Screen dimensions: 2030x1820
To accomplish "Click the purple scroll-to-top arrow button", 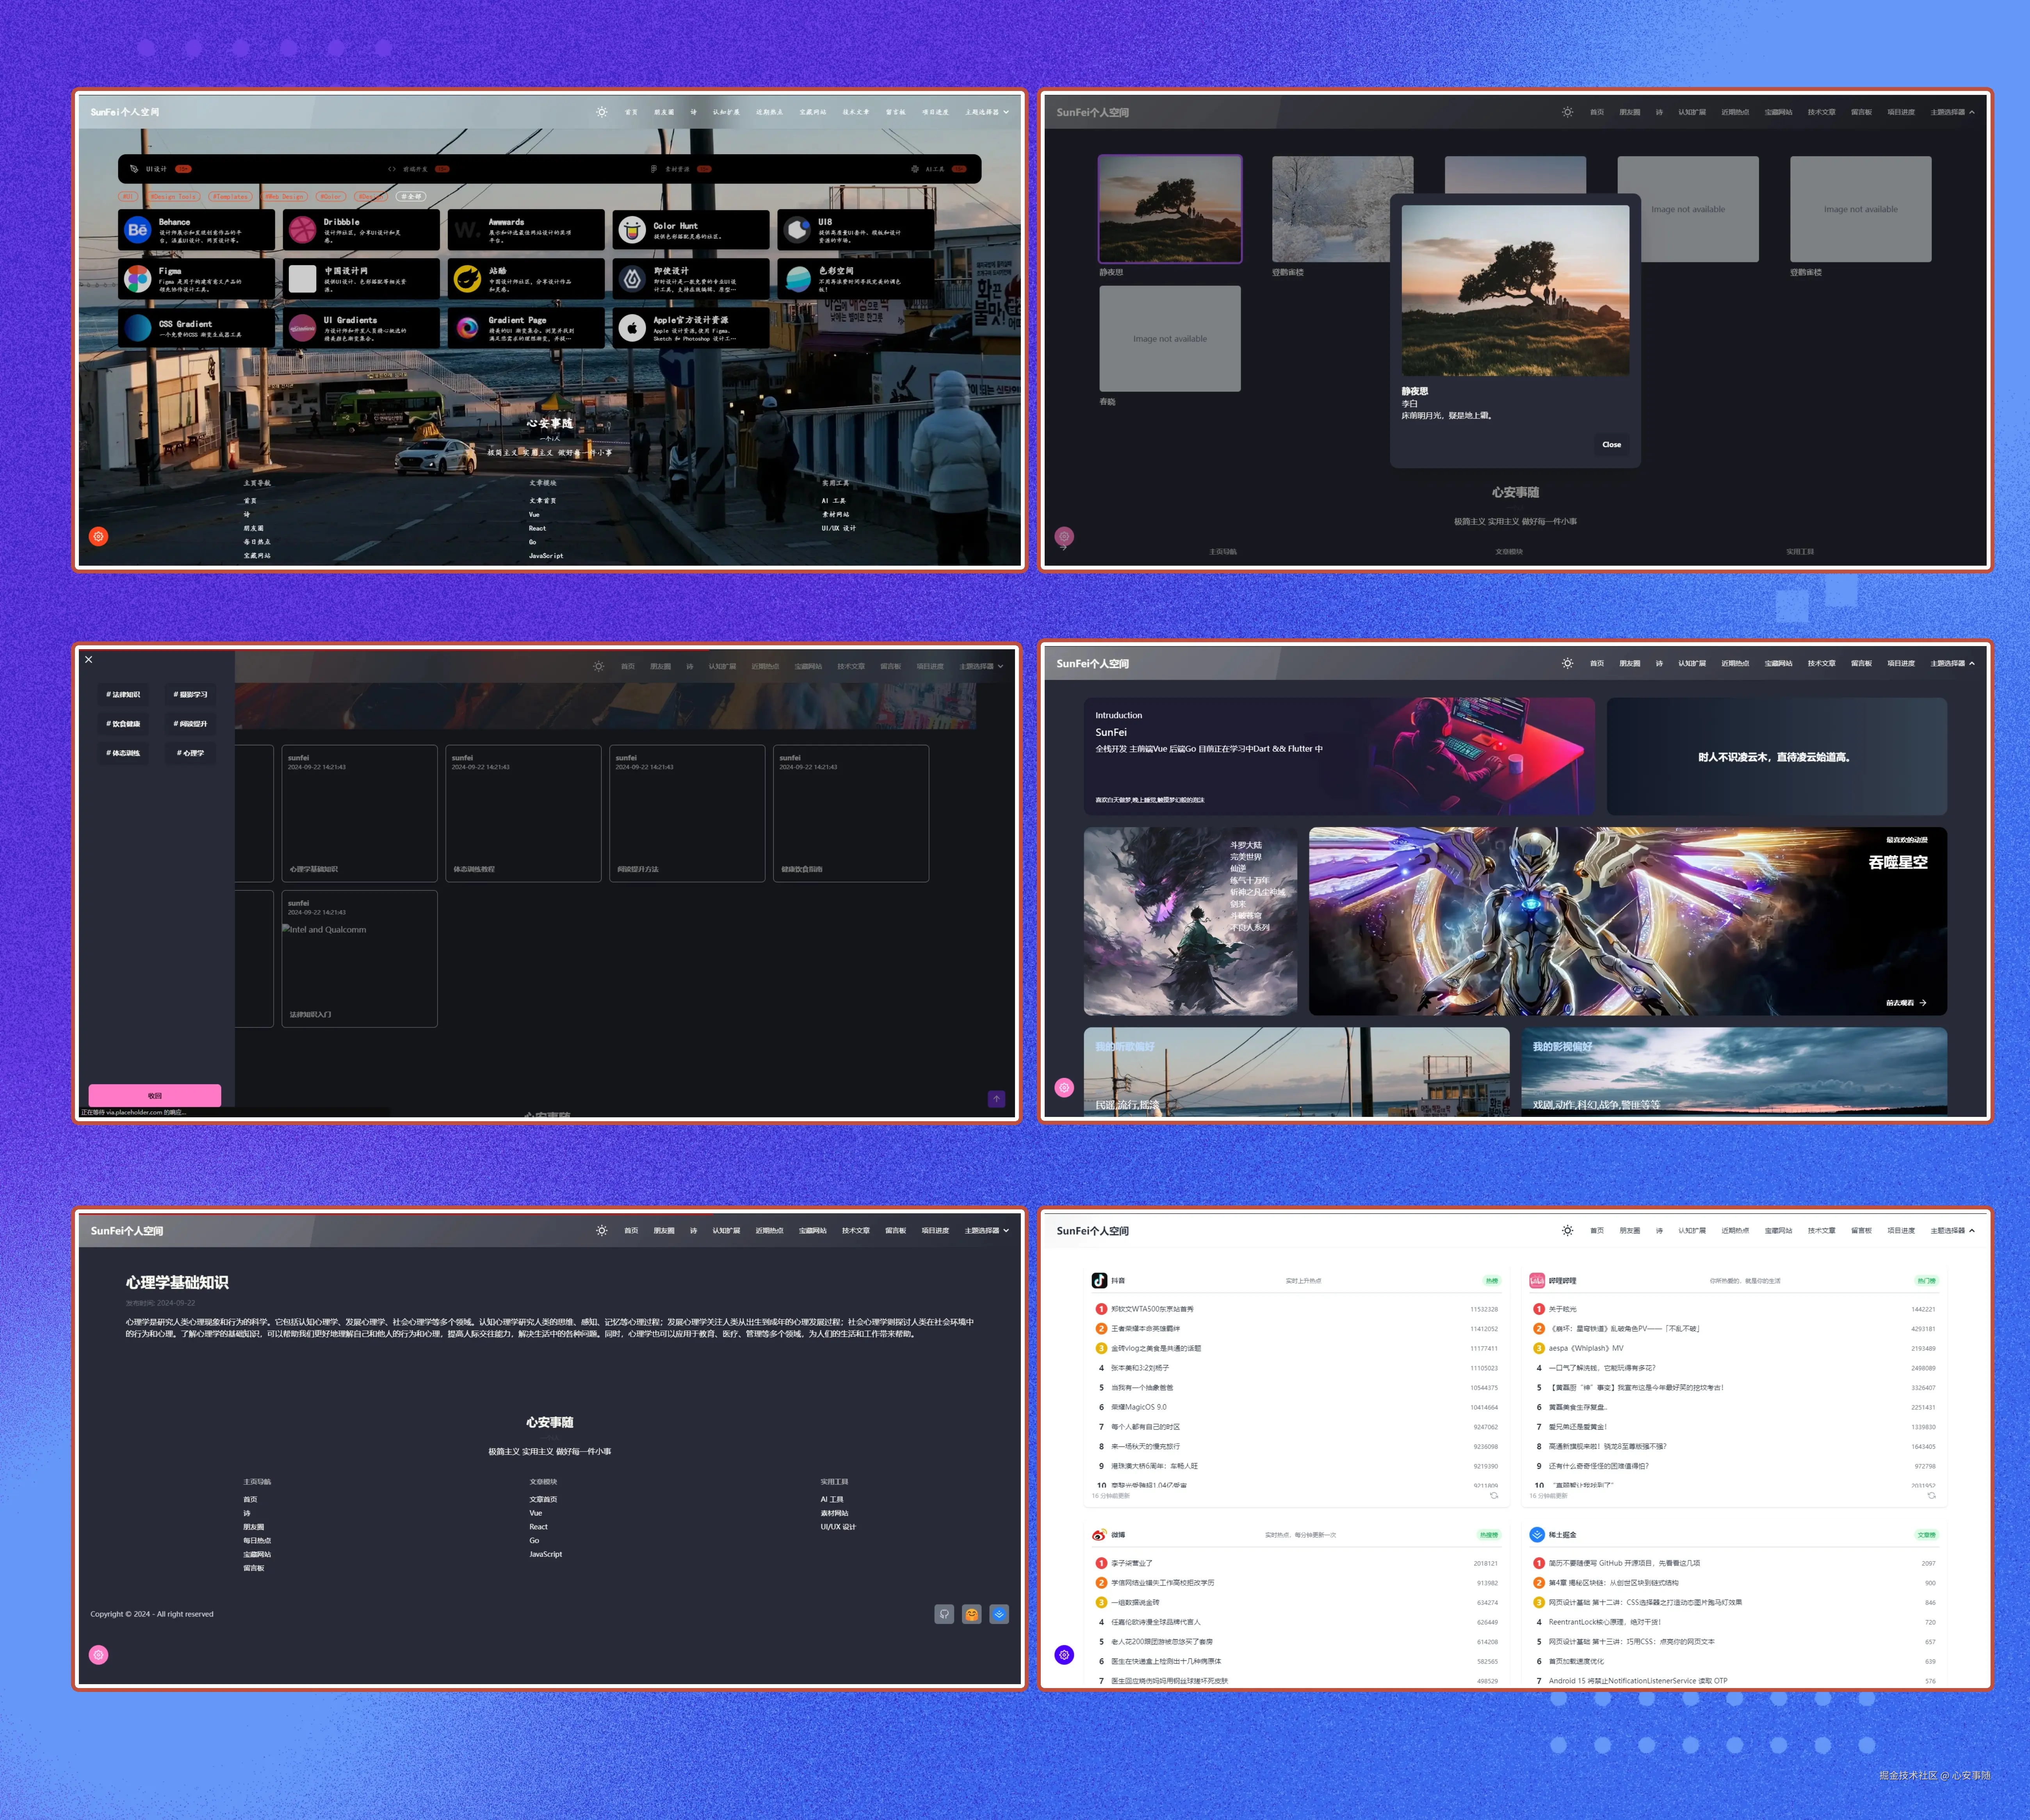I will 996,1099.
